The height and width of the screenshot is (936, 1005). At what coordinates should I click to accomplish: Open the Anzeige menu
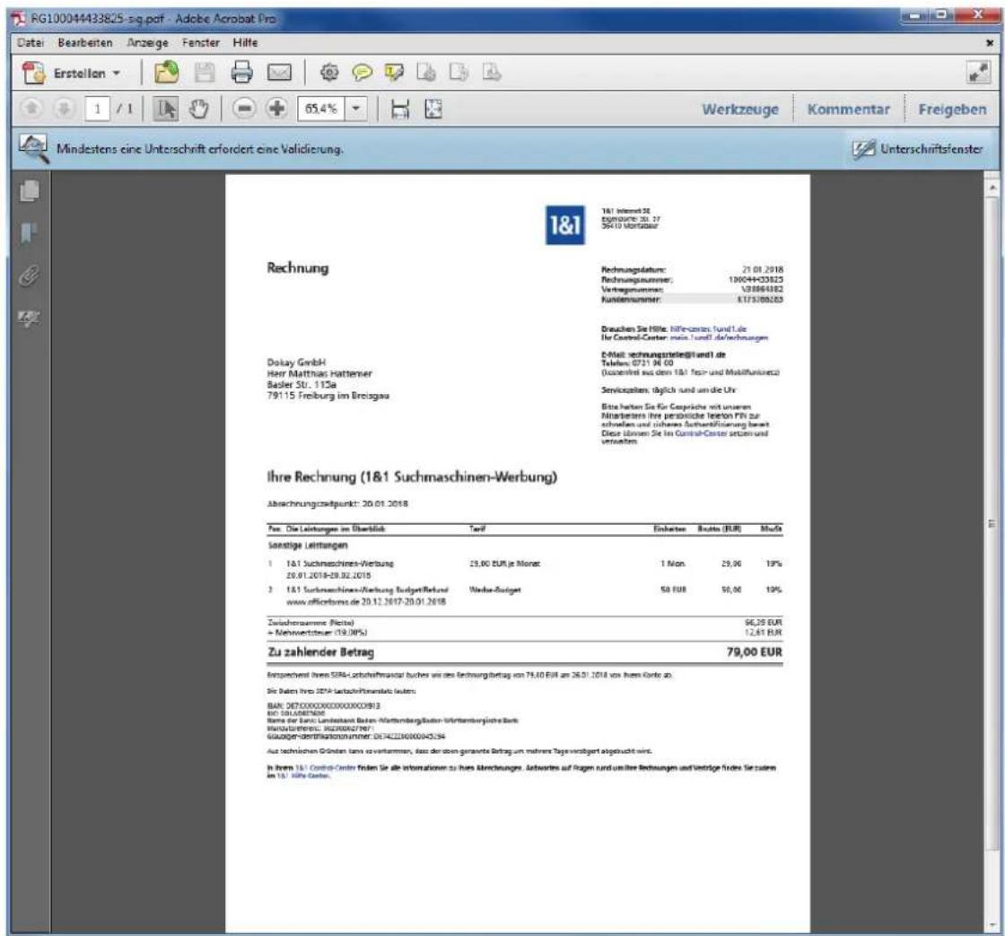147,42
